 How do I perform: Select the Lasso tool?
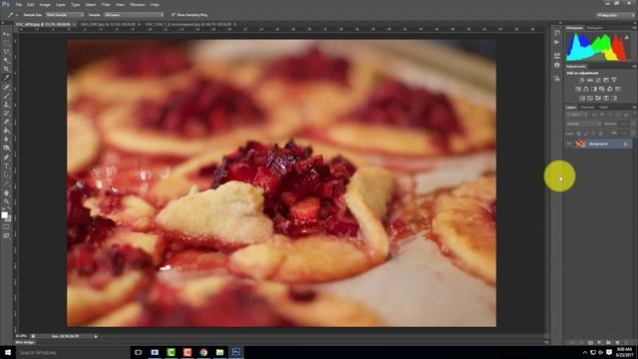click(x=6, y=52)
